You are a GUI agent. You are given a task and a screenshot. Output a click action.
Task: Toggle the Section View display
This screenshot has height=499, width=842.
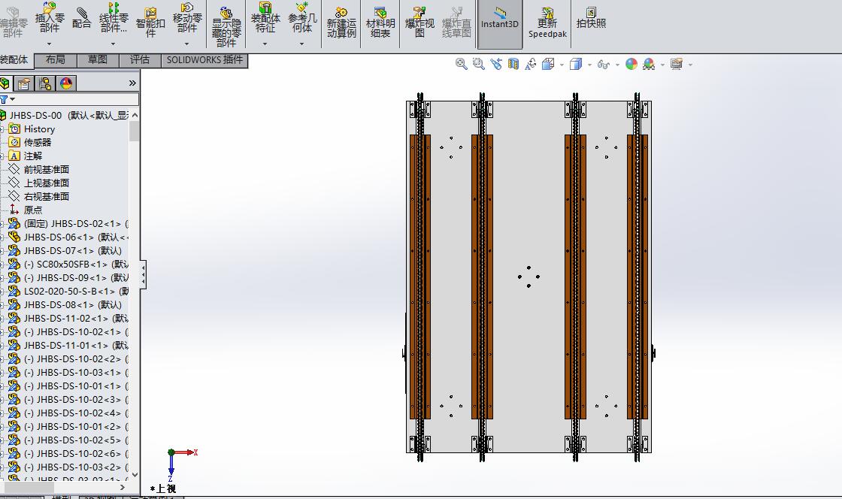[513, 65]
